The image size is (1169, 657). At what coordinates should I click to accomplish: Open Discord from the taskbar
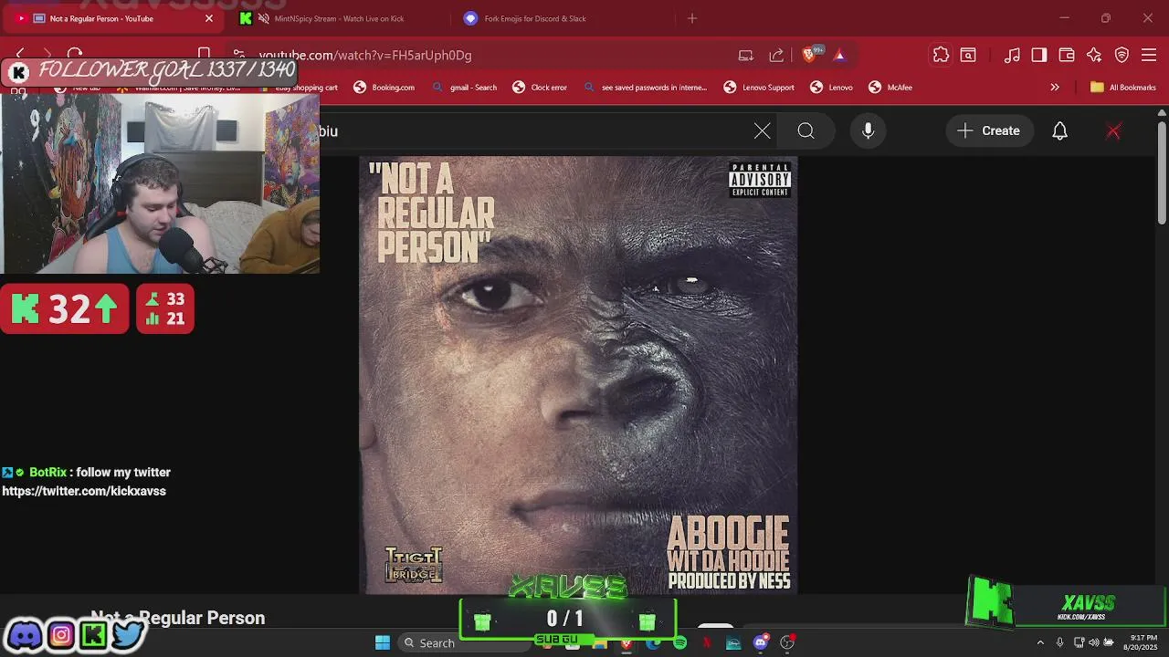click(x=760, y=642)
